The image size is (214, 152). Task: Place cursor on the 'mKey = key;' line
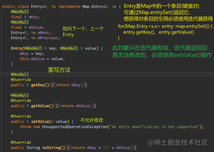(32, 54)
